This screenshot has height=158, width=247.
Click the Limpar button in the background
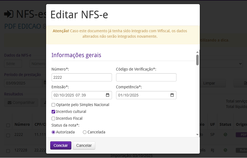tap(209, 83)
